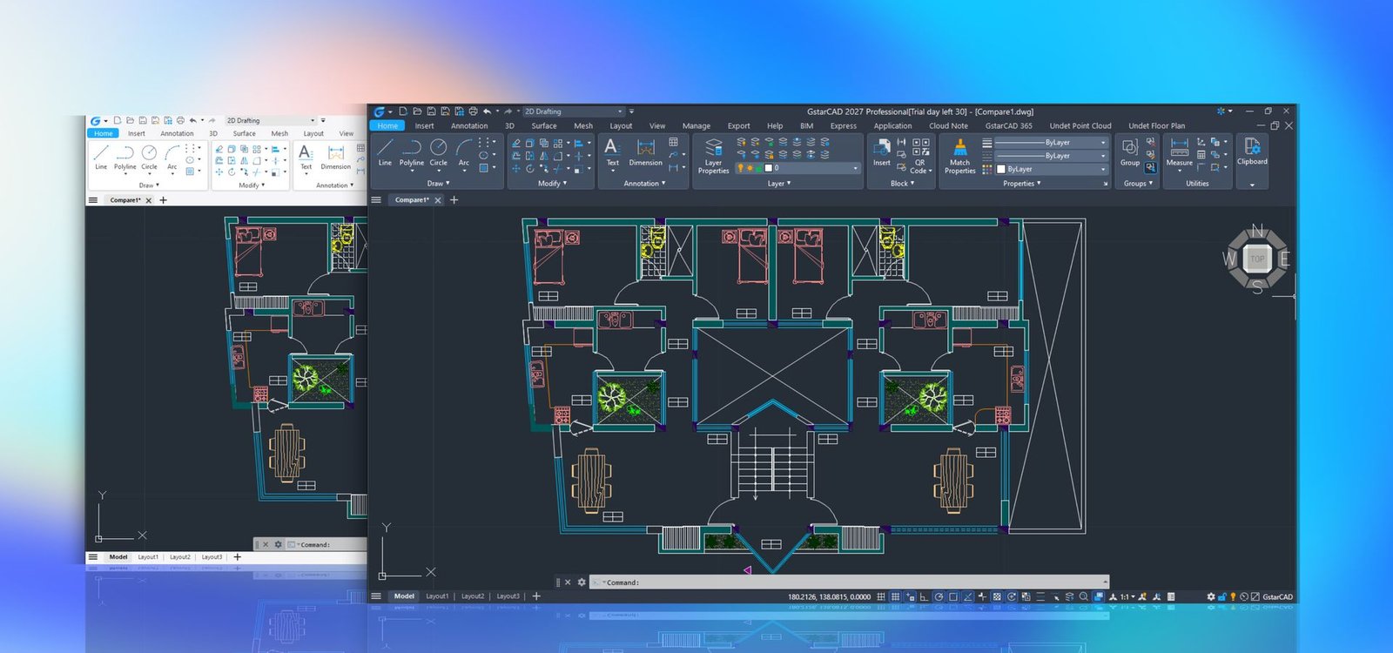This screenshot has width=1393, height=653.
Task: Click the Undo arrow in dark quick access toolbar
Action: pos(488,111)
